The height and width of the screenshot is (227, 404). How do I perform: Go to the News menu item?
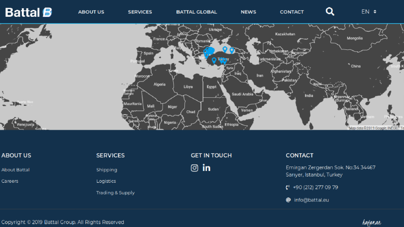[249, 12]
